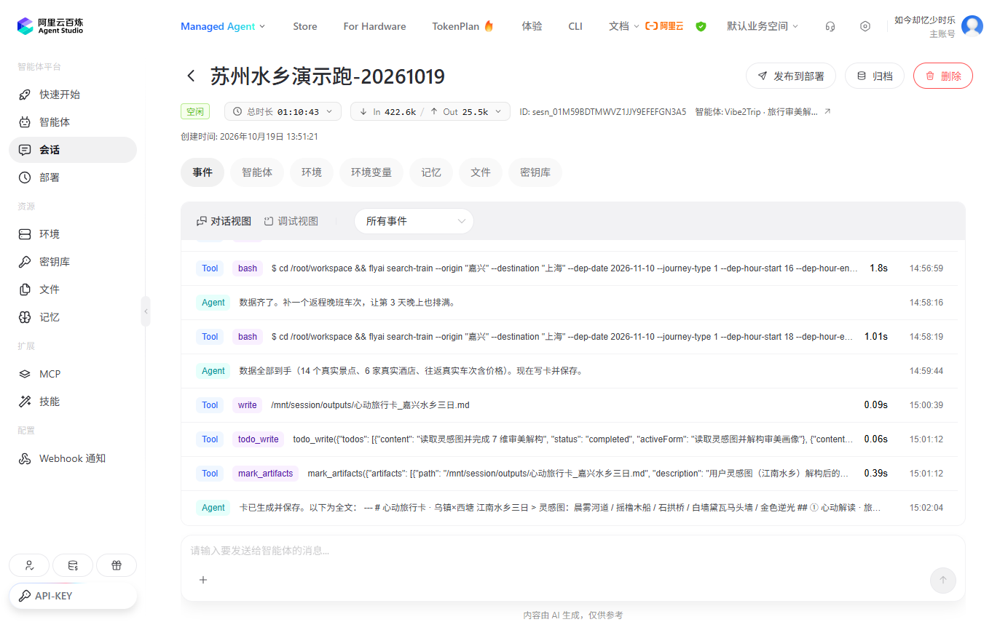Viewport: 1008px width, 622px height.
Task: Click the user icon button at sidebar bottom
Action: click(x=29, y=565)
